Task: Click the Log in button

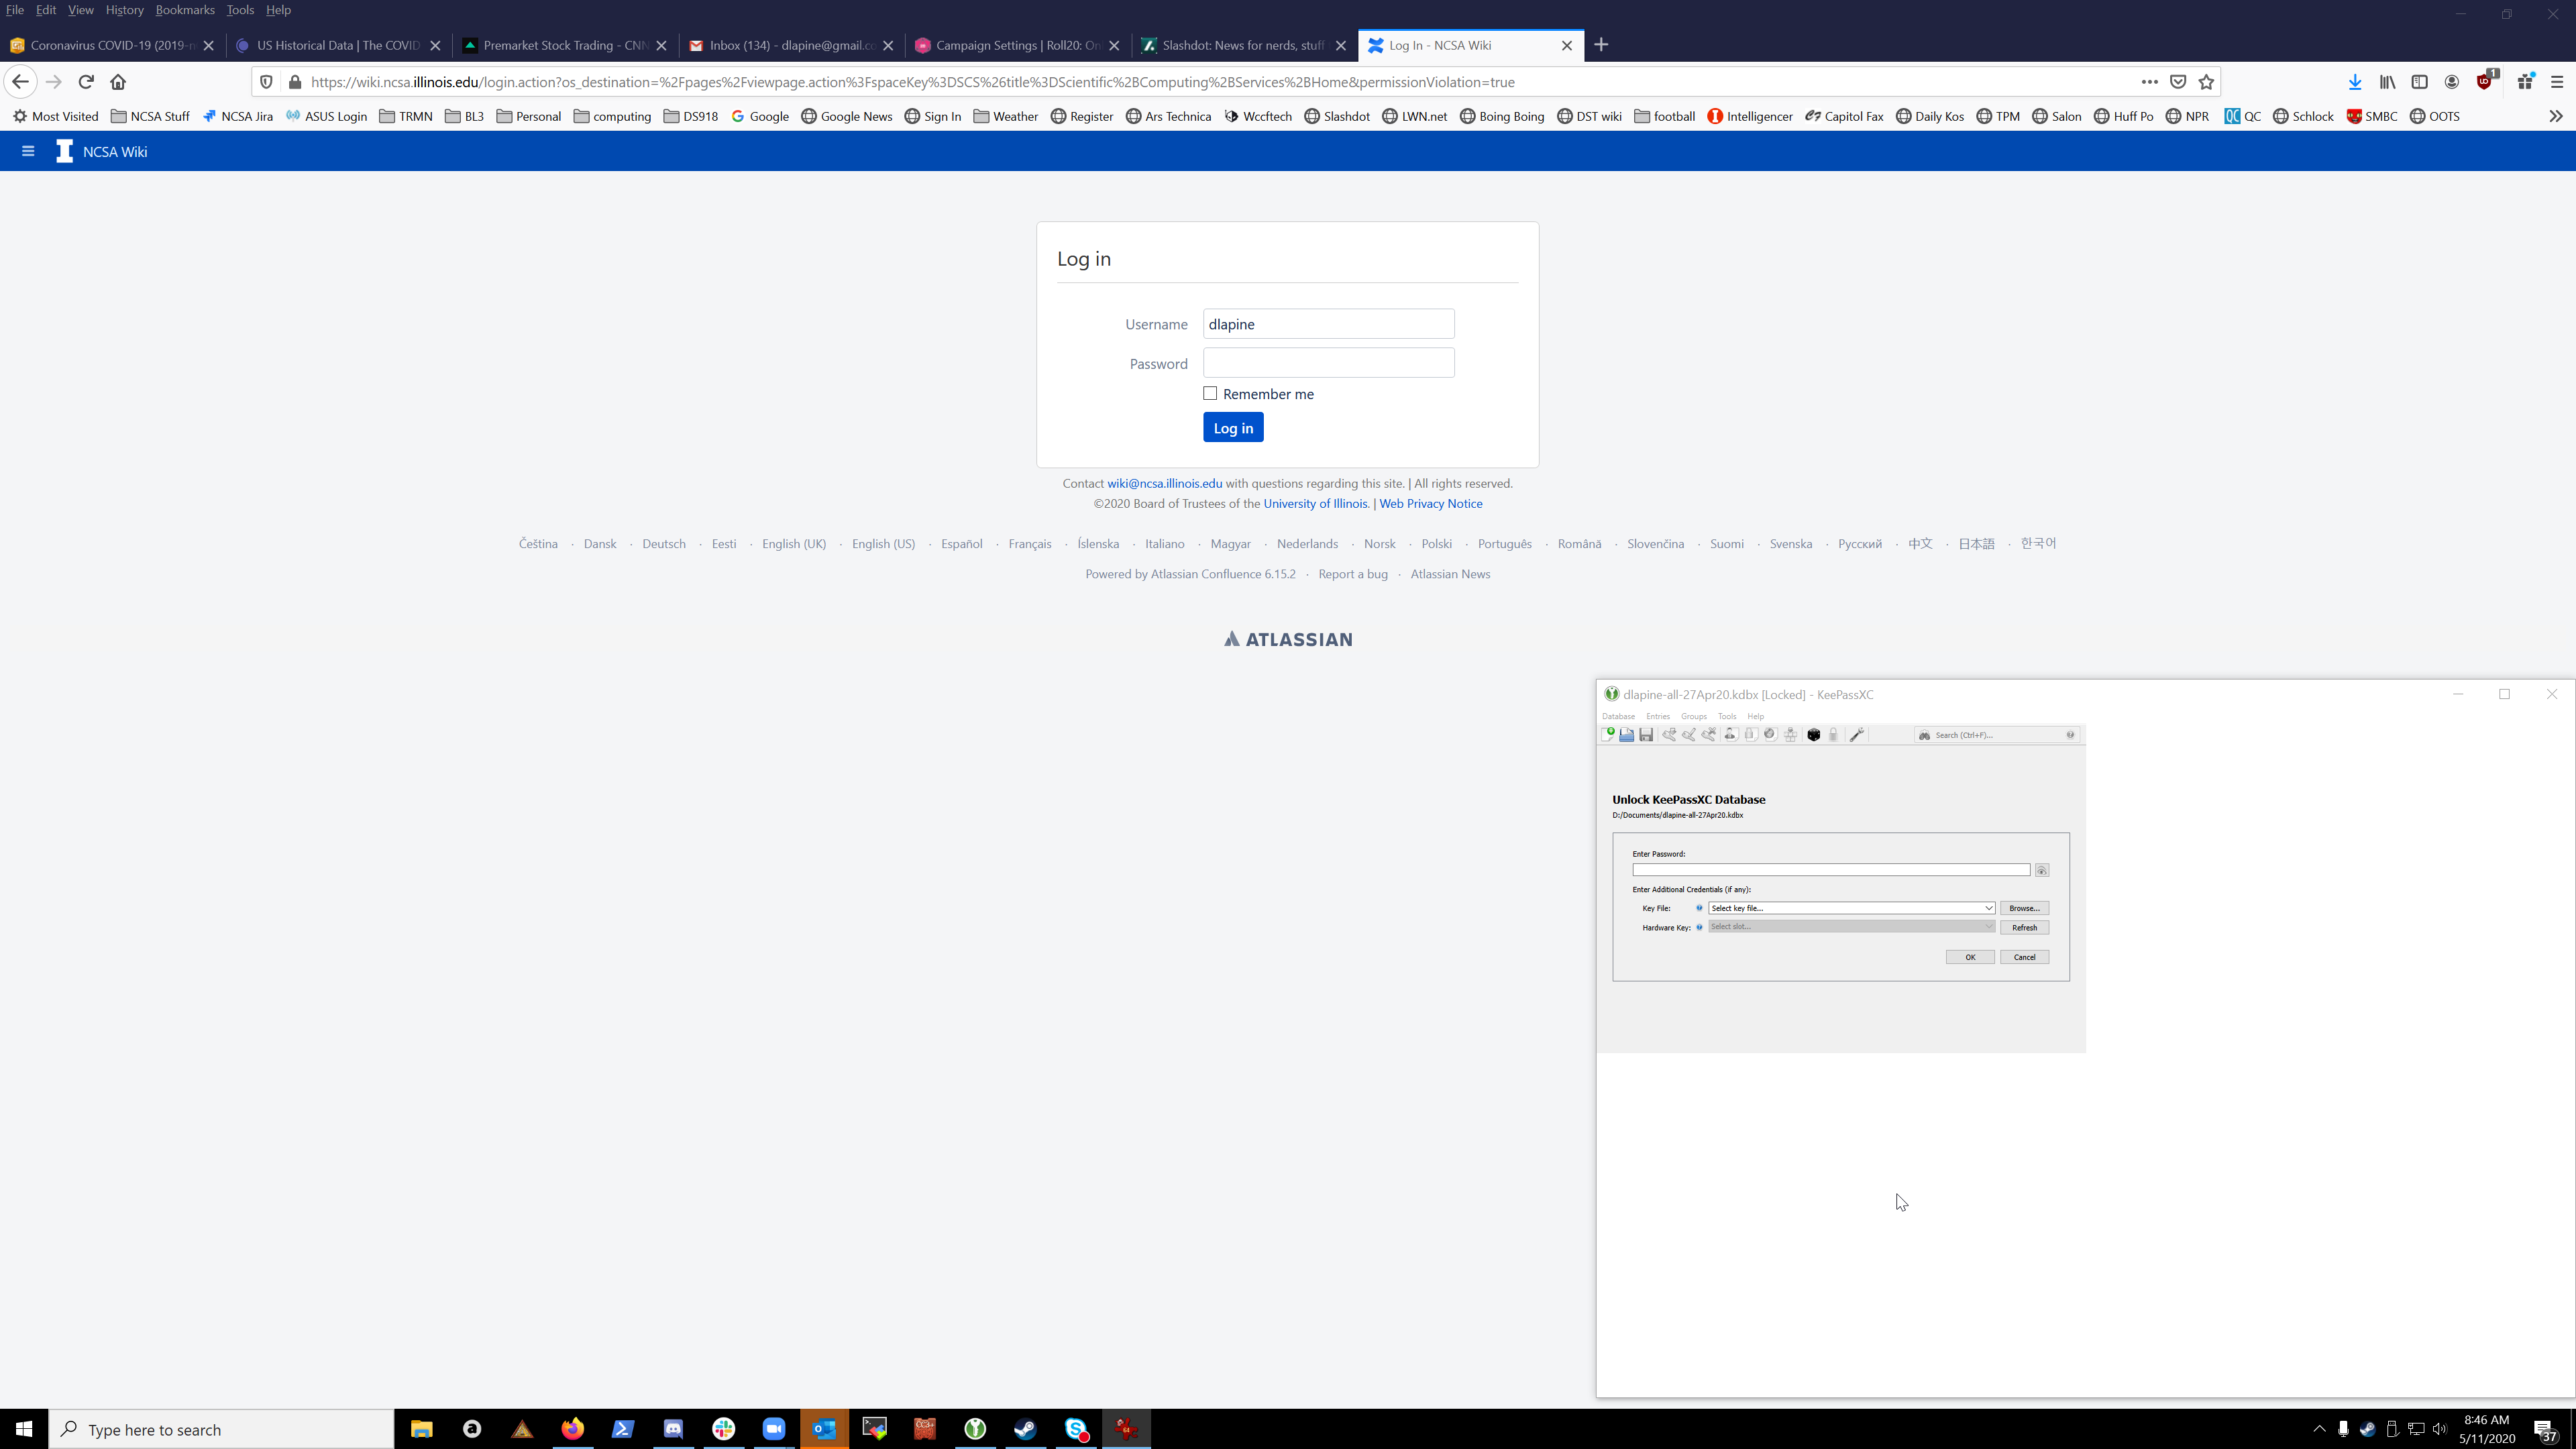Action: coord(1232,427)
